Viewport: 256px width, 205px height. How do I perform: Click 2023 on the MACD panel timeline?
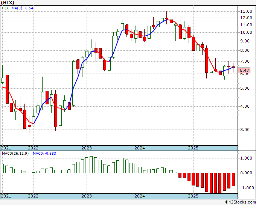point(87,196)
